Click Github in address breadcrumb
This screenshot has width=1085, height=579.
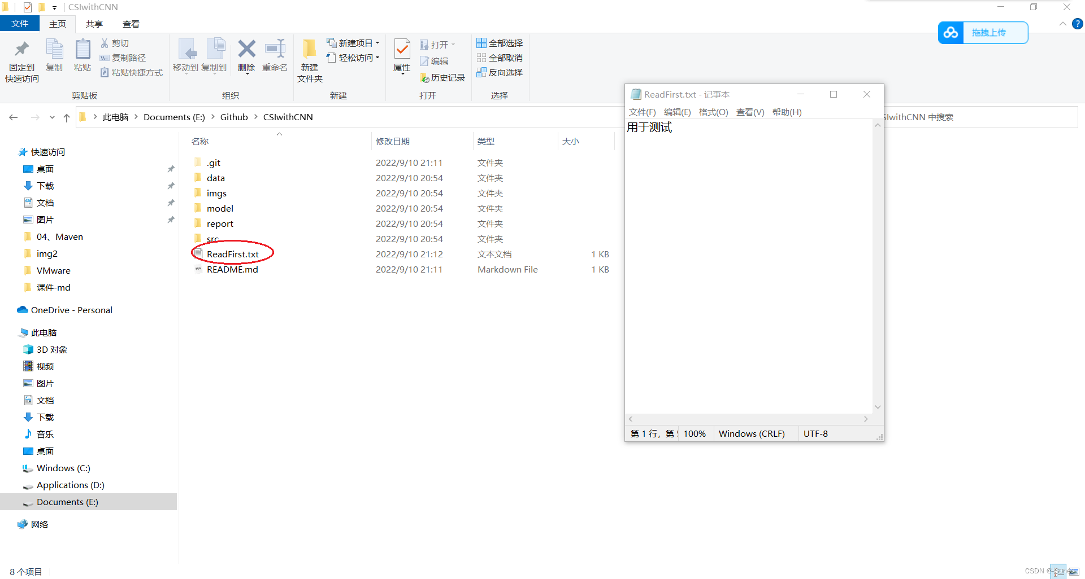(234, 117)
